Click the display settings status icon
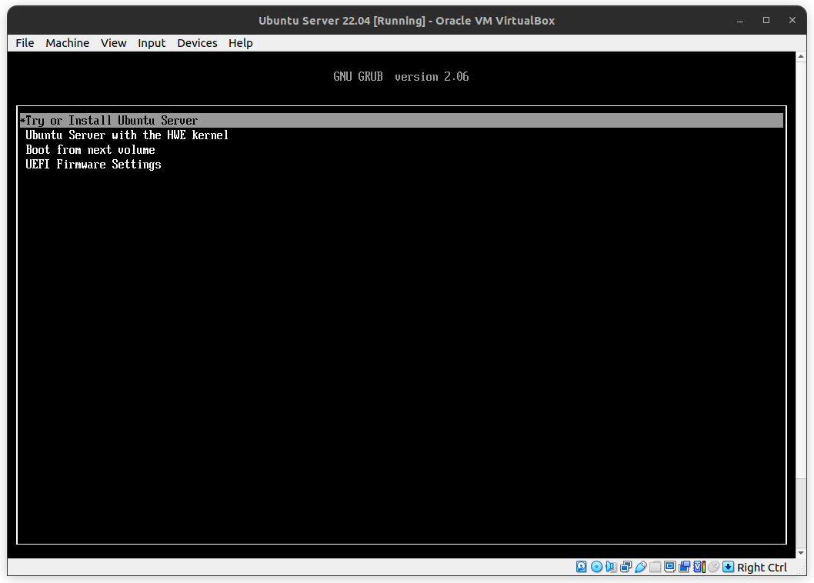Screen dimensions: 814x583 pos(669,567)
